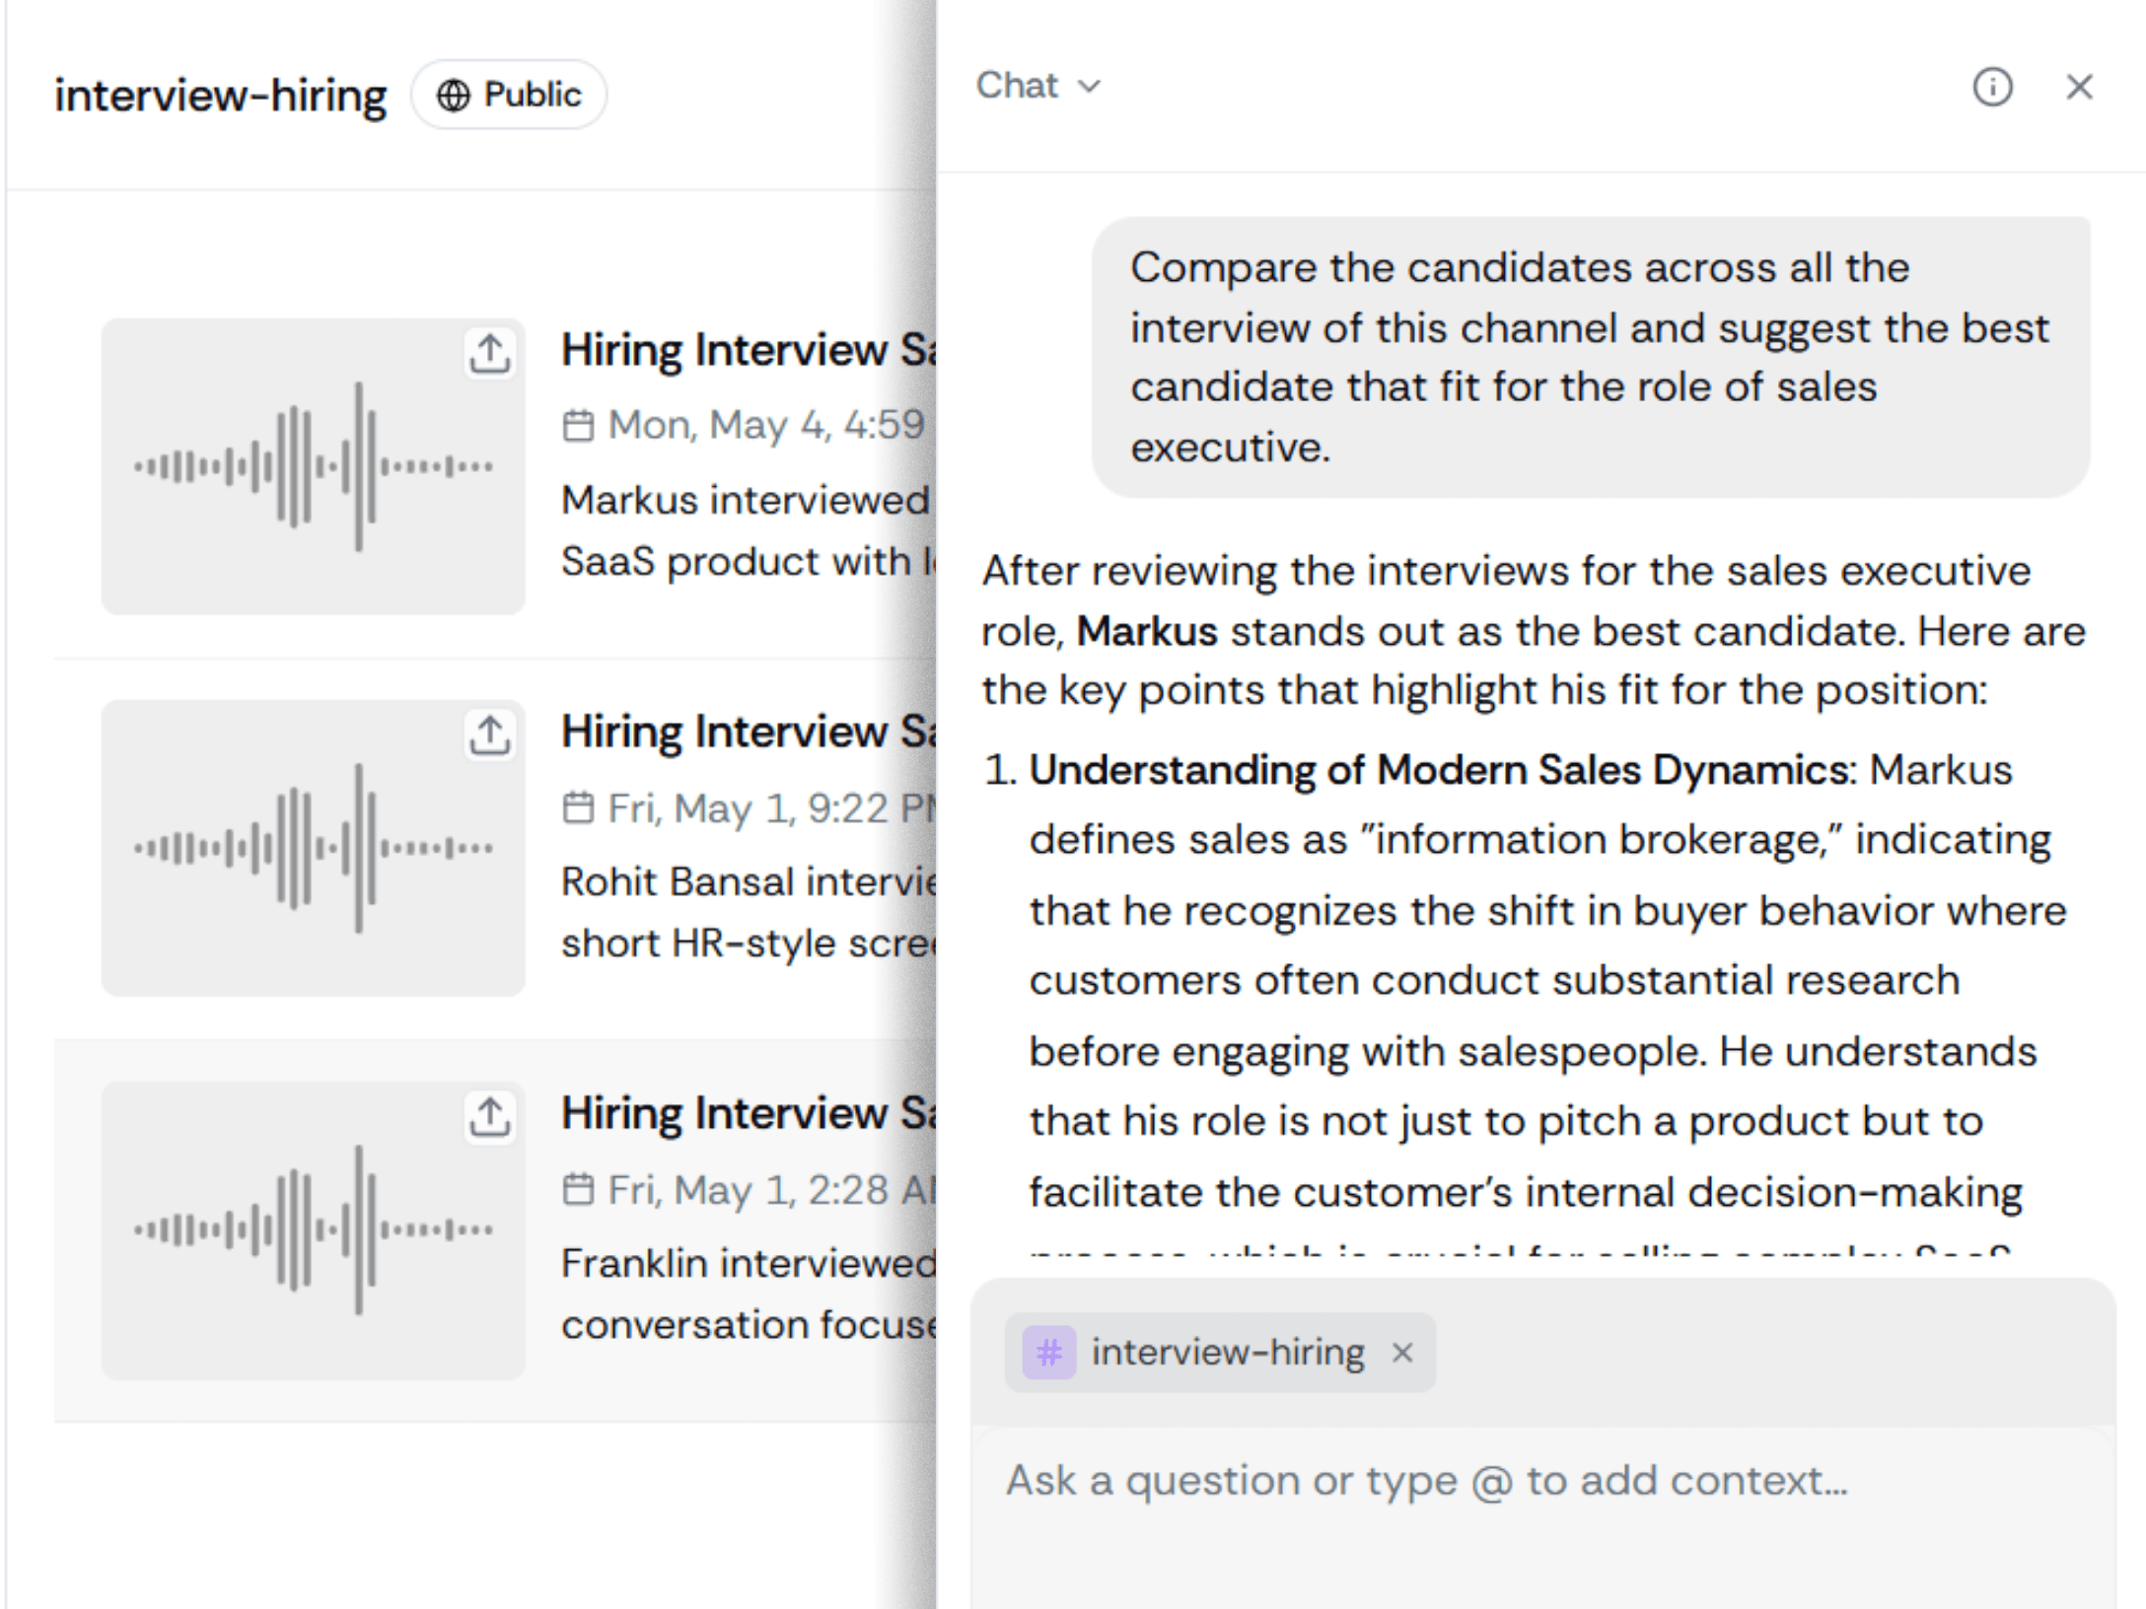Open the Mon, May 4 interview waveform thumbnail
This screenshot has width=2146, height=1609.
tap(314, 465)
